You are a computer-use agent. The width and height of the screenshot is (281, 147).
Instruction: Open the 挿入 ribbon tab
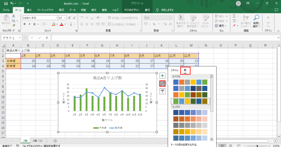tap(29, 10)
